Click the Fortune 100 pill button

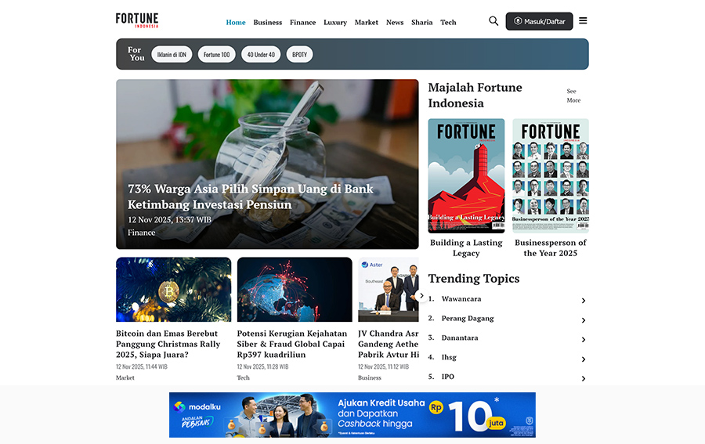point(217,55)
